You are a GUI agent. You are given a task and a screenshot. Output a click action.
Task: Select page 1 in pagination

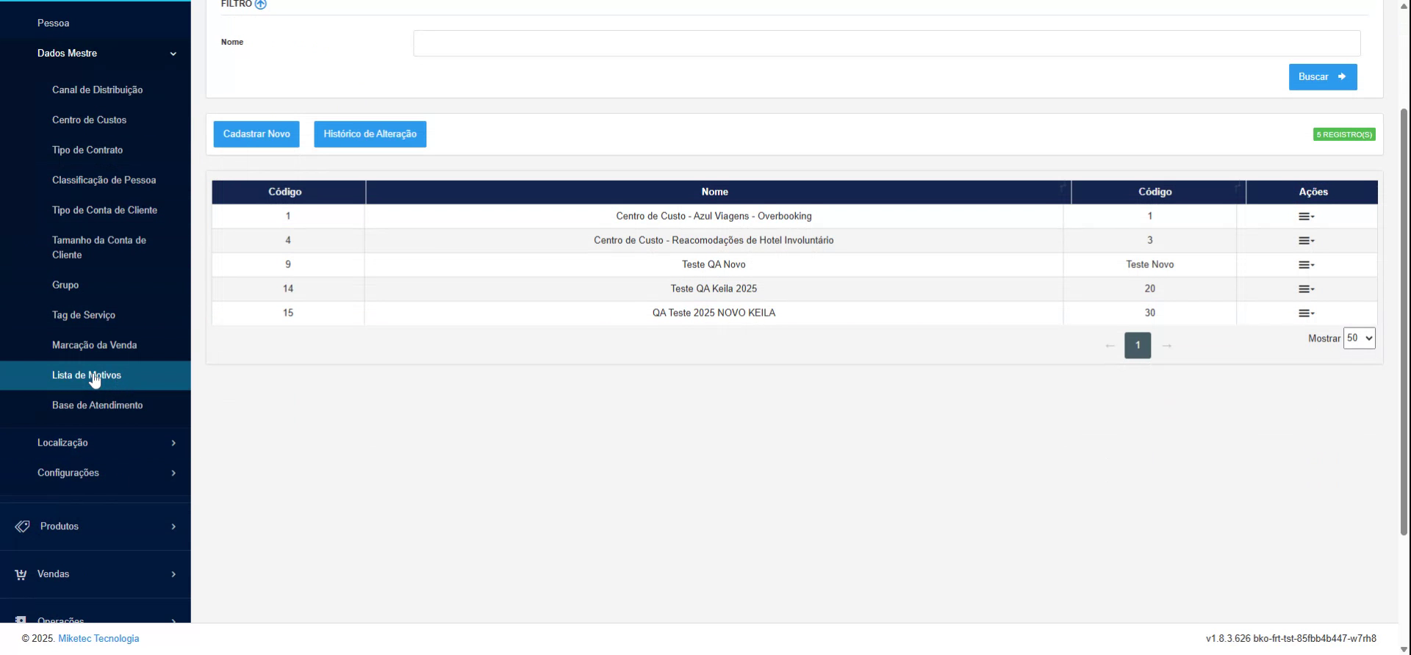coord(1138,346)
